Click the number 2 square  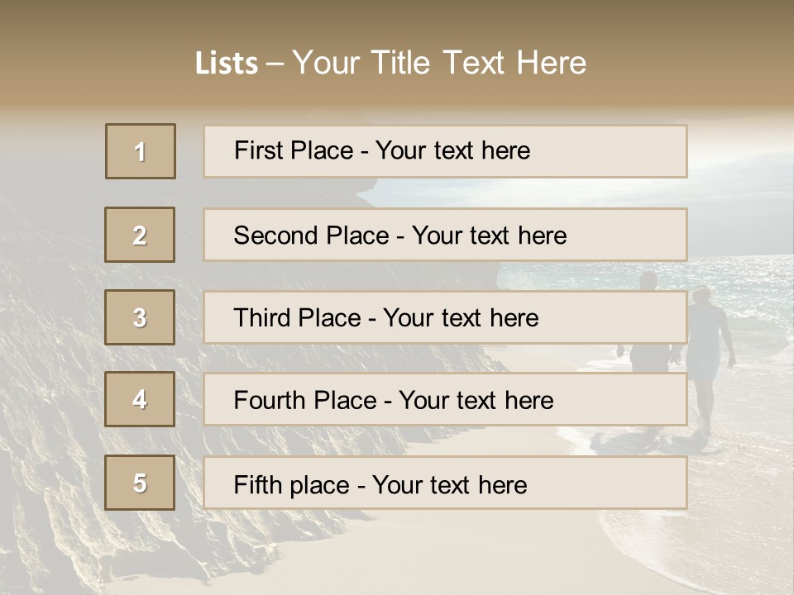click(140, 235)
